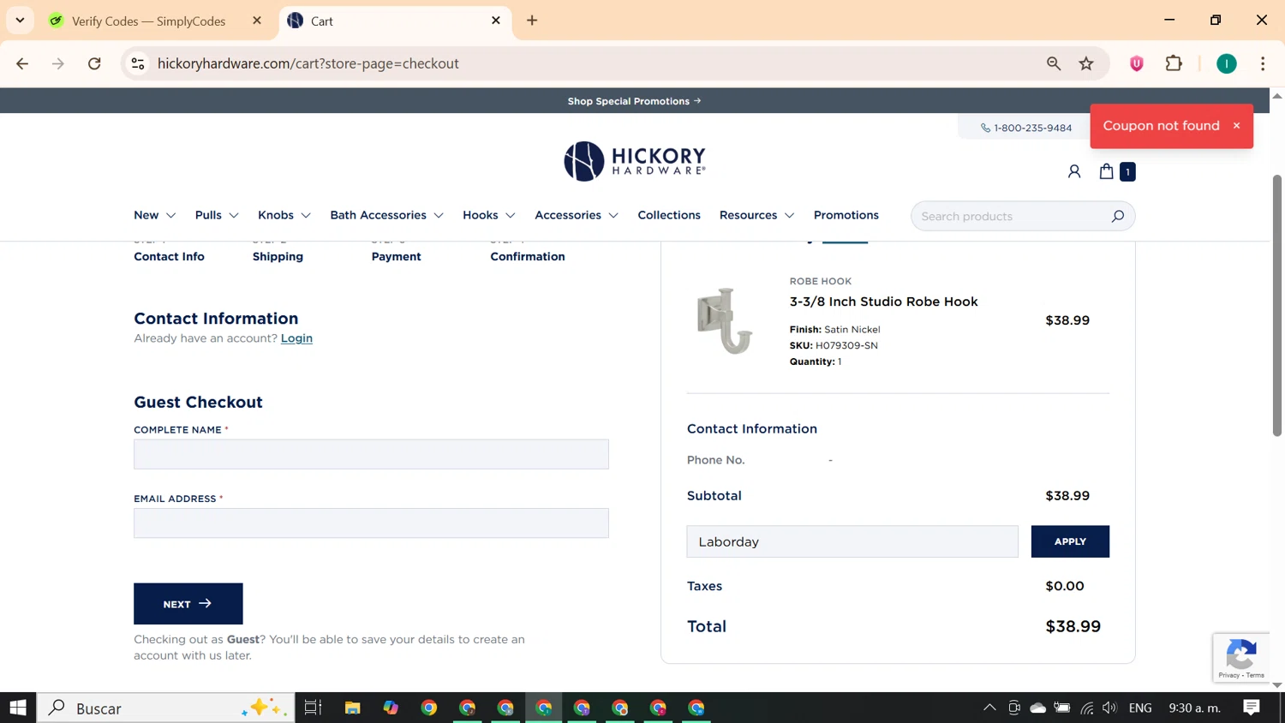This screenshot has width=1285, height=723.
Task: Focus the Complete Name field
Action: tap(371, 454)
